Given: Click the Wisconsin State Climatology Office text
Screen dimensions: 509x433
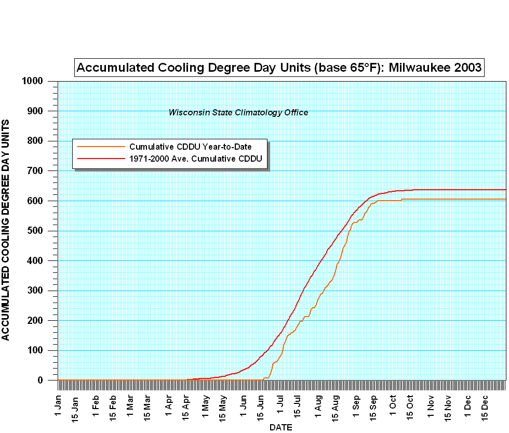Looking at the screenshot, I should coord(238,112).
